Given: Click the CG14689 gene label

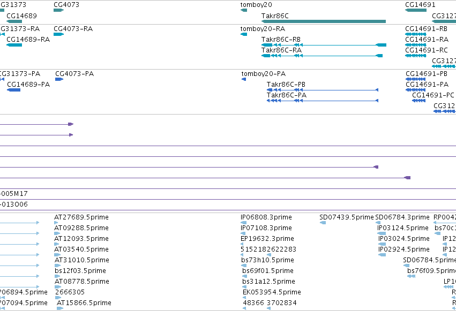Looking at the screenshot, I should 21,16.
